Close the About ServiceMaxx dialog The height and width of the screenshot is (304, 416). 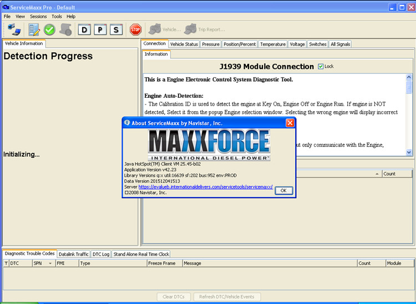[x=290, y=123]
